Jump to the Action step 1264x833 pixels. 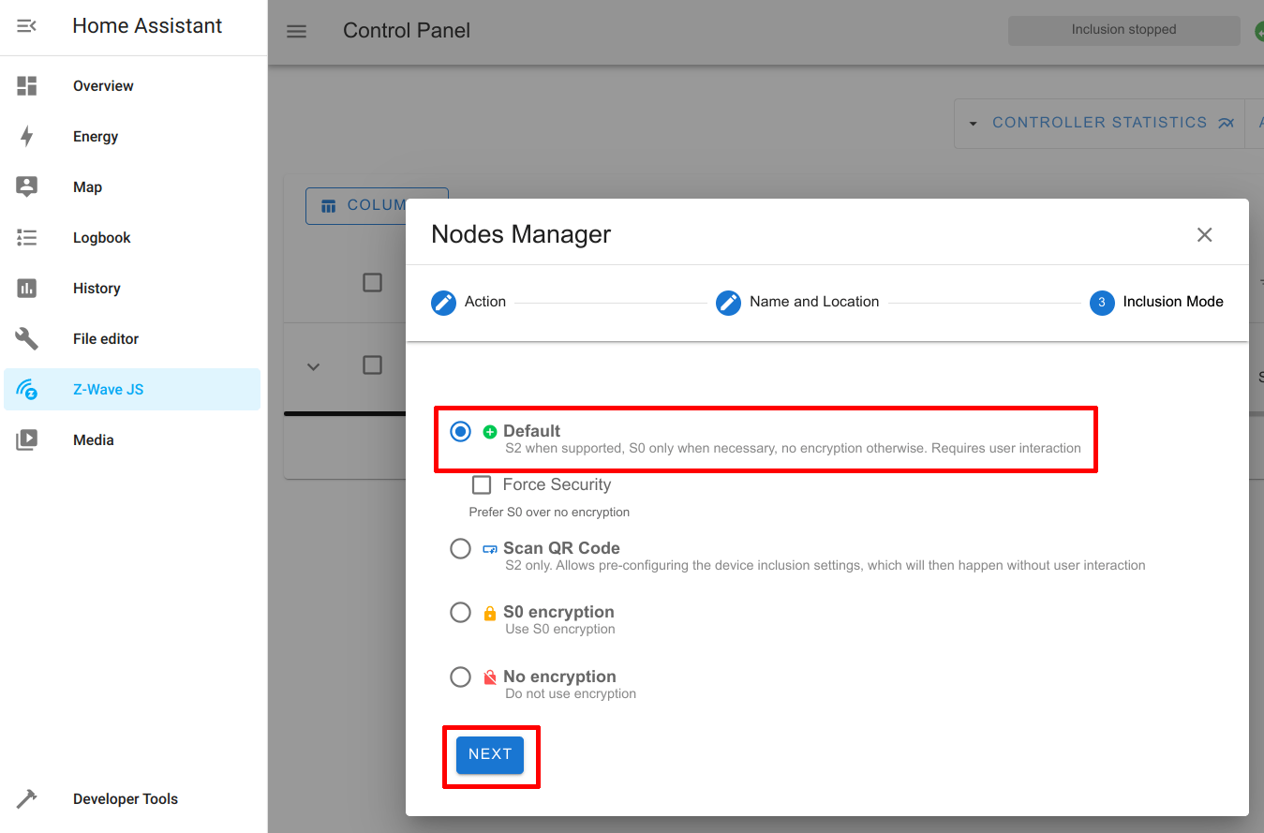[x=443, y=303]
